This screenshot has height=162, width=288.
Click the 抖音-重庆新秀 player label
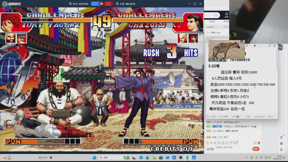126,4
